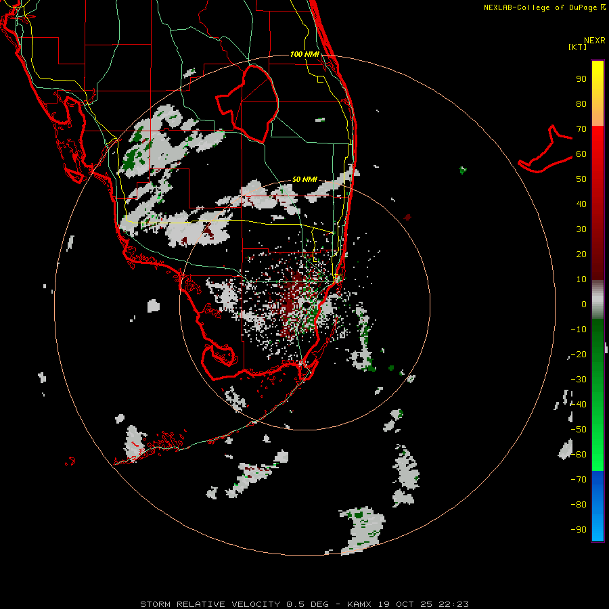The image size is (609, 609).
Task: Click STORM RELATIVE VELOCITY in the caption
Action: click(210, 604)
